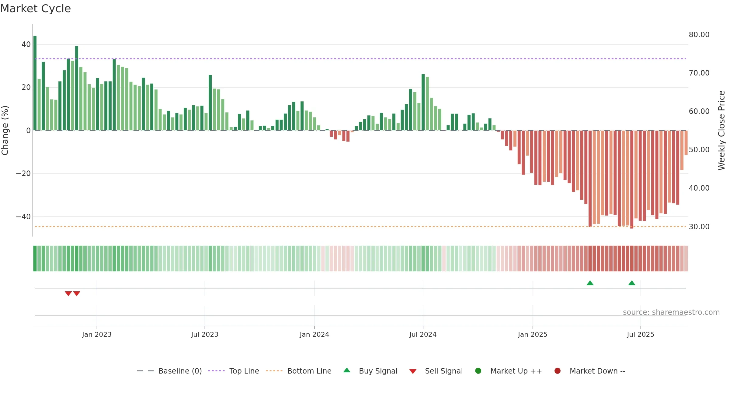Click the Market Cycle chart title

[x=36, y=9]
